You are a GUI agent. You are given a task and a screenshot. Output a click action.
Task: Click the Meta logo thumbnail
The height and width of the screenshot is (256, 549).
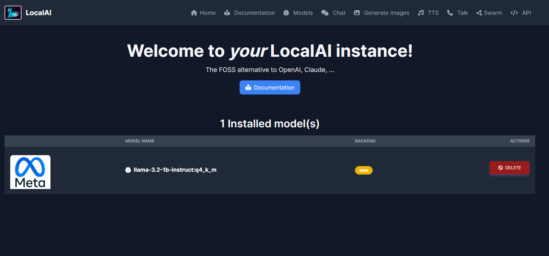point(30,172)
